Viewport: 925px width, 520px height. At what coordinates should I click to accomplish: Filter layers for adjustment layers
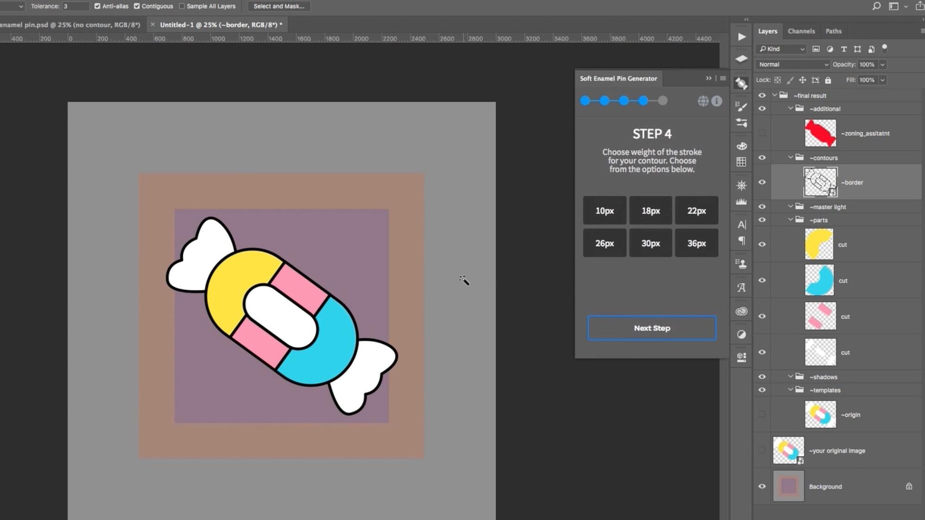point(830,49)
